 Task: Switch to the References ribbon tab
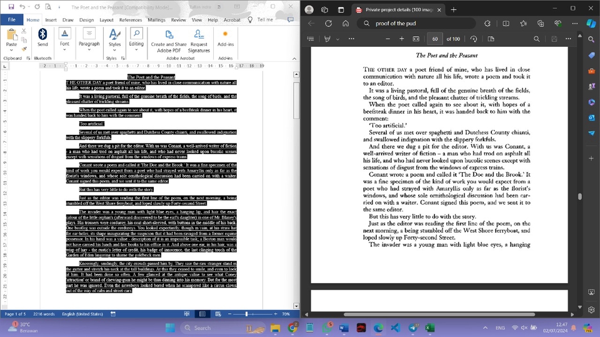tap(131, 20)
